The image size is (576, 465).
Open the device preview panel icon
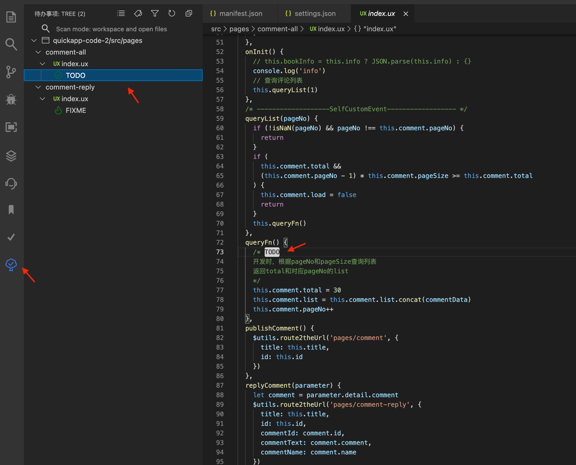pos(11,127)
